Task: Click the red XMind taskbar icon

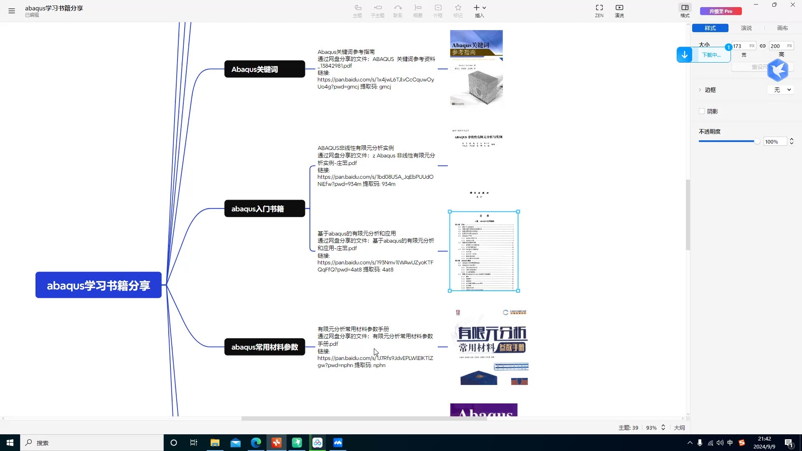Action: (277, 443)
